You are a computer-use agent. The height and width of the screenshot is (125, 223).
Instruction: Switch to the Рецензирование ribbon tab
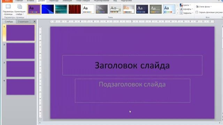pos(101,1)
